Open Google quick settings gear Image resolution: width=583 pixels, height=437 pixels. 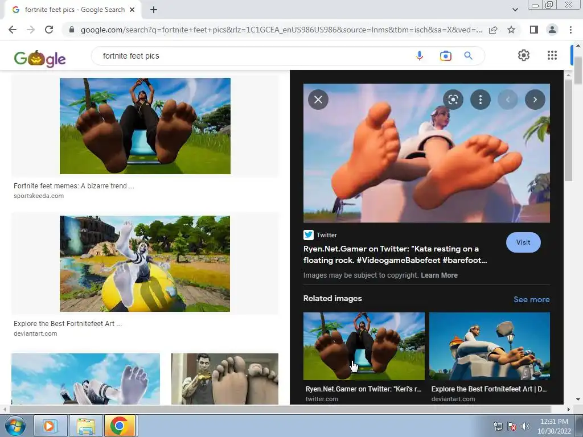[x=524, y=55]
